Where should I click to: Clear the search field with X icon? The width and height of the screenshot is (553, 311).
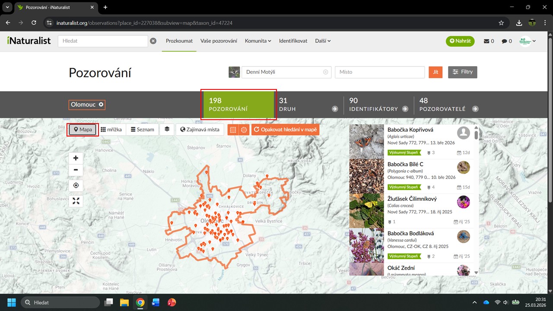pos(153,41)
